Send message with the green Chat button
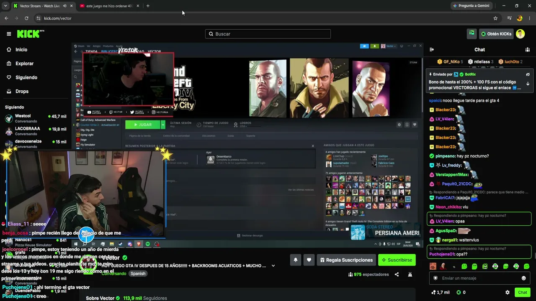 522,292
